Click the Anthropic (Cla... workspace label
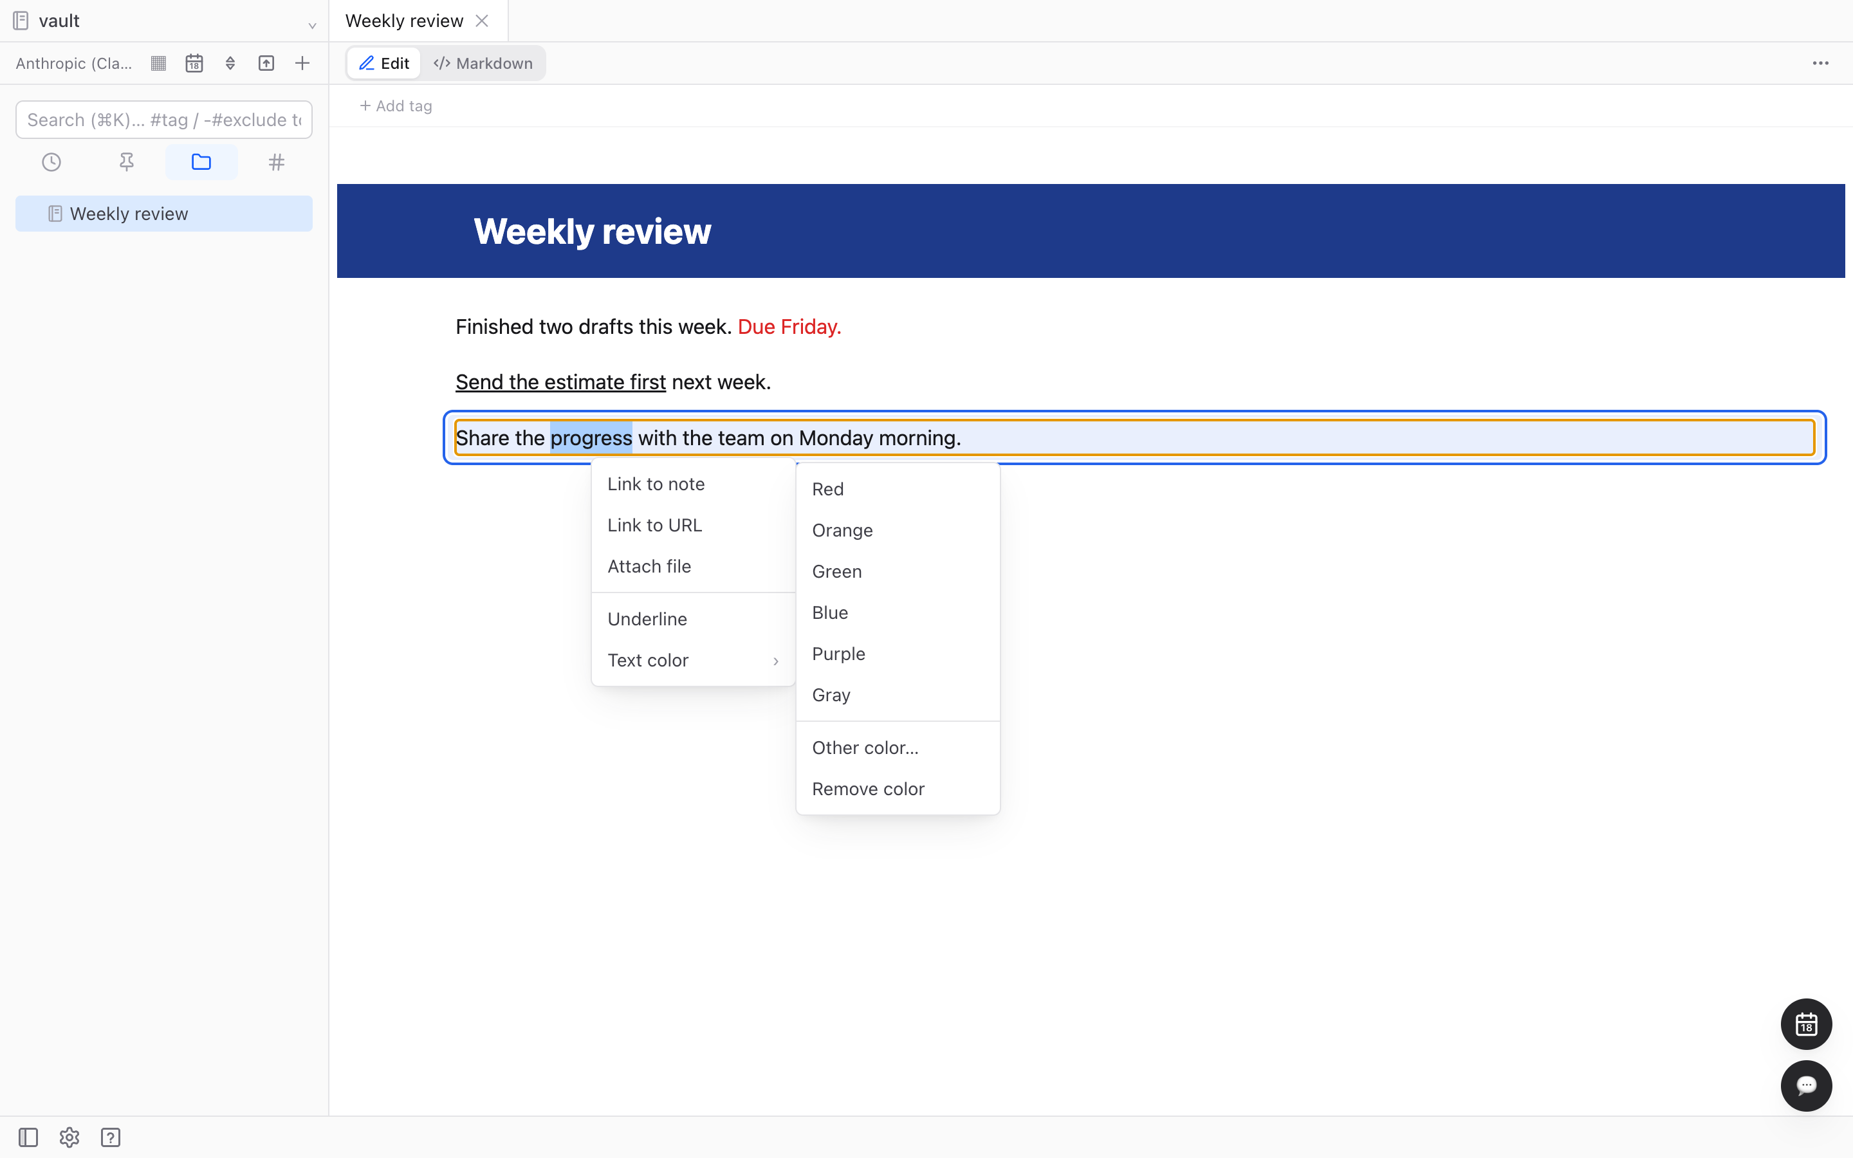Screen dimensions: 1853x1158 (73, 63)
